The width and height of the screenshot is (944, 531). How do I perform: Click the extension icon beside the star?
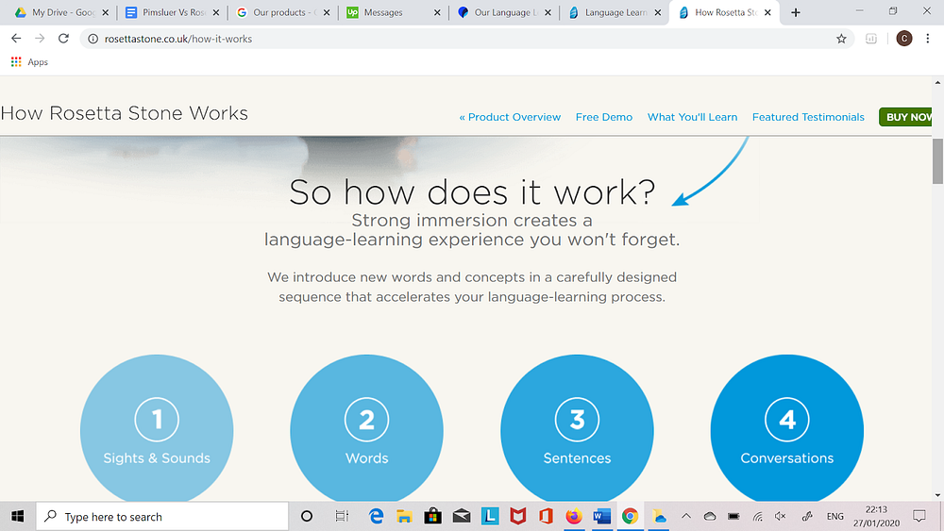(x=871, y=39)
